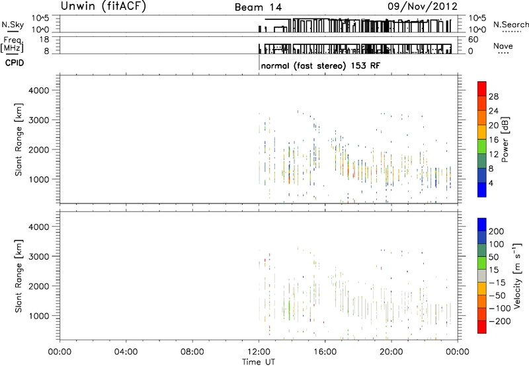Click the 'Beam 14' heading
Image resolution: width=529 pixels, height=366 pixels.
click(258, 7)
